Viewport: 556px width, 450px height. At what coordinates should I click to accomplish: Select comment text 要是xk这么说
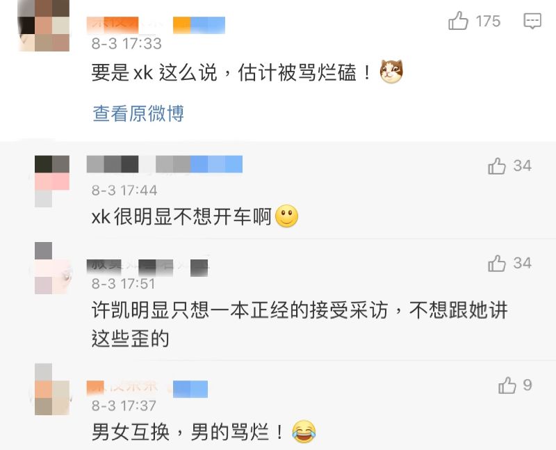click(x=154, y=72)
